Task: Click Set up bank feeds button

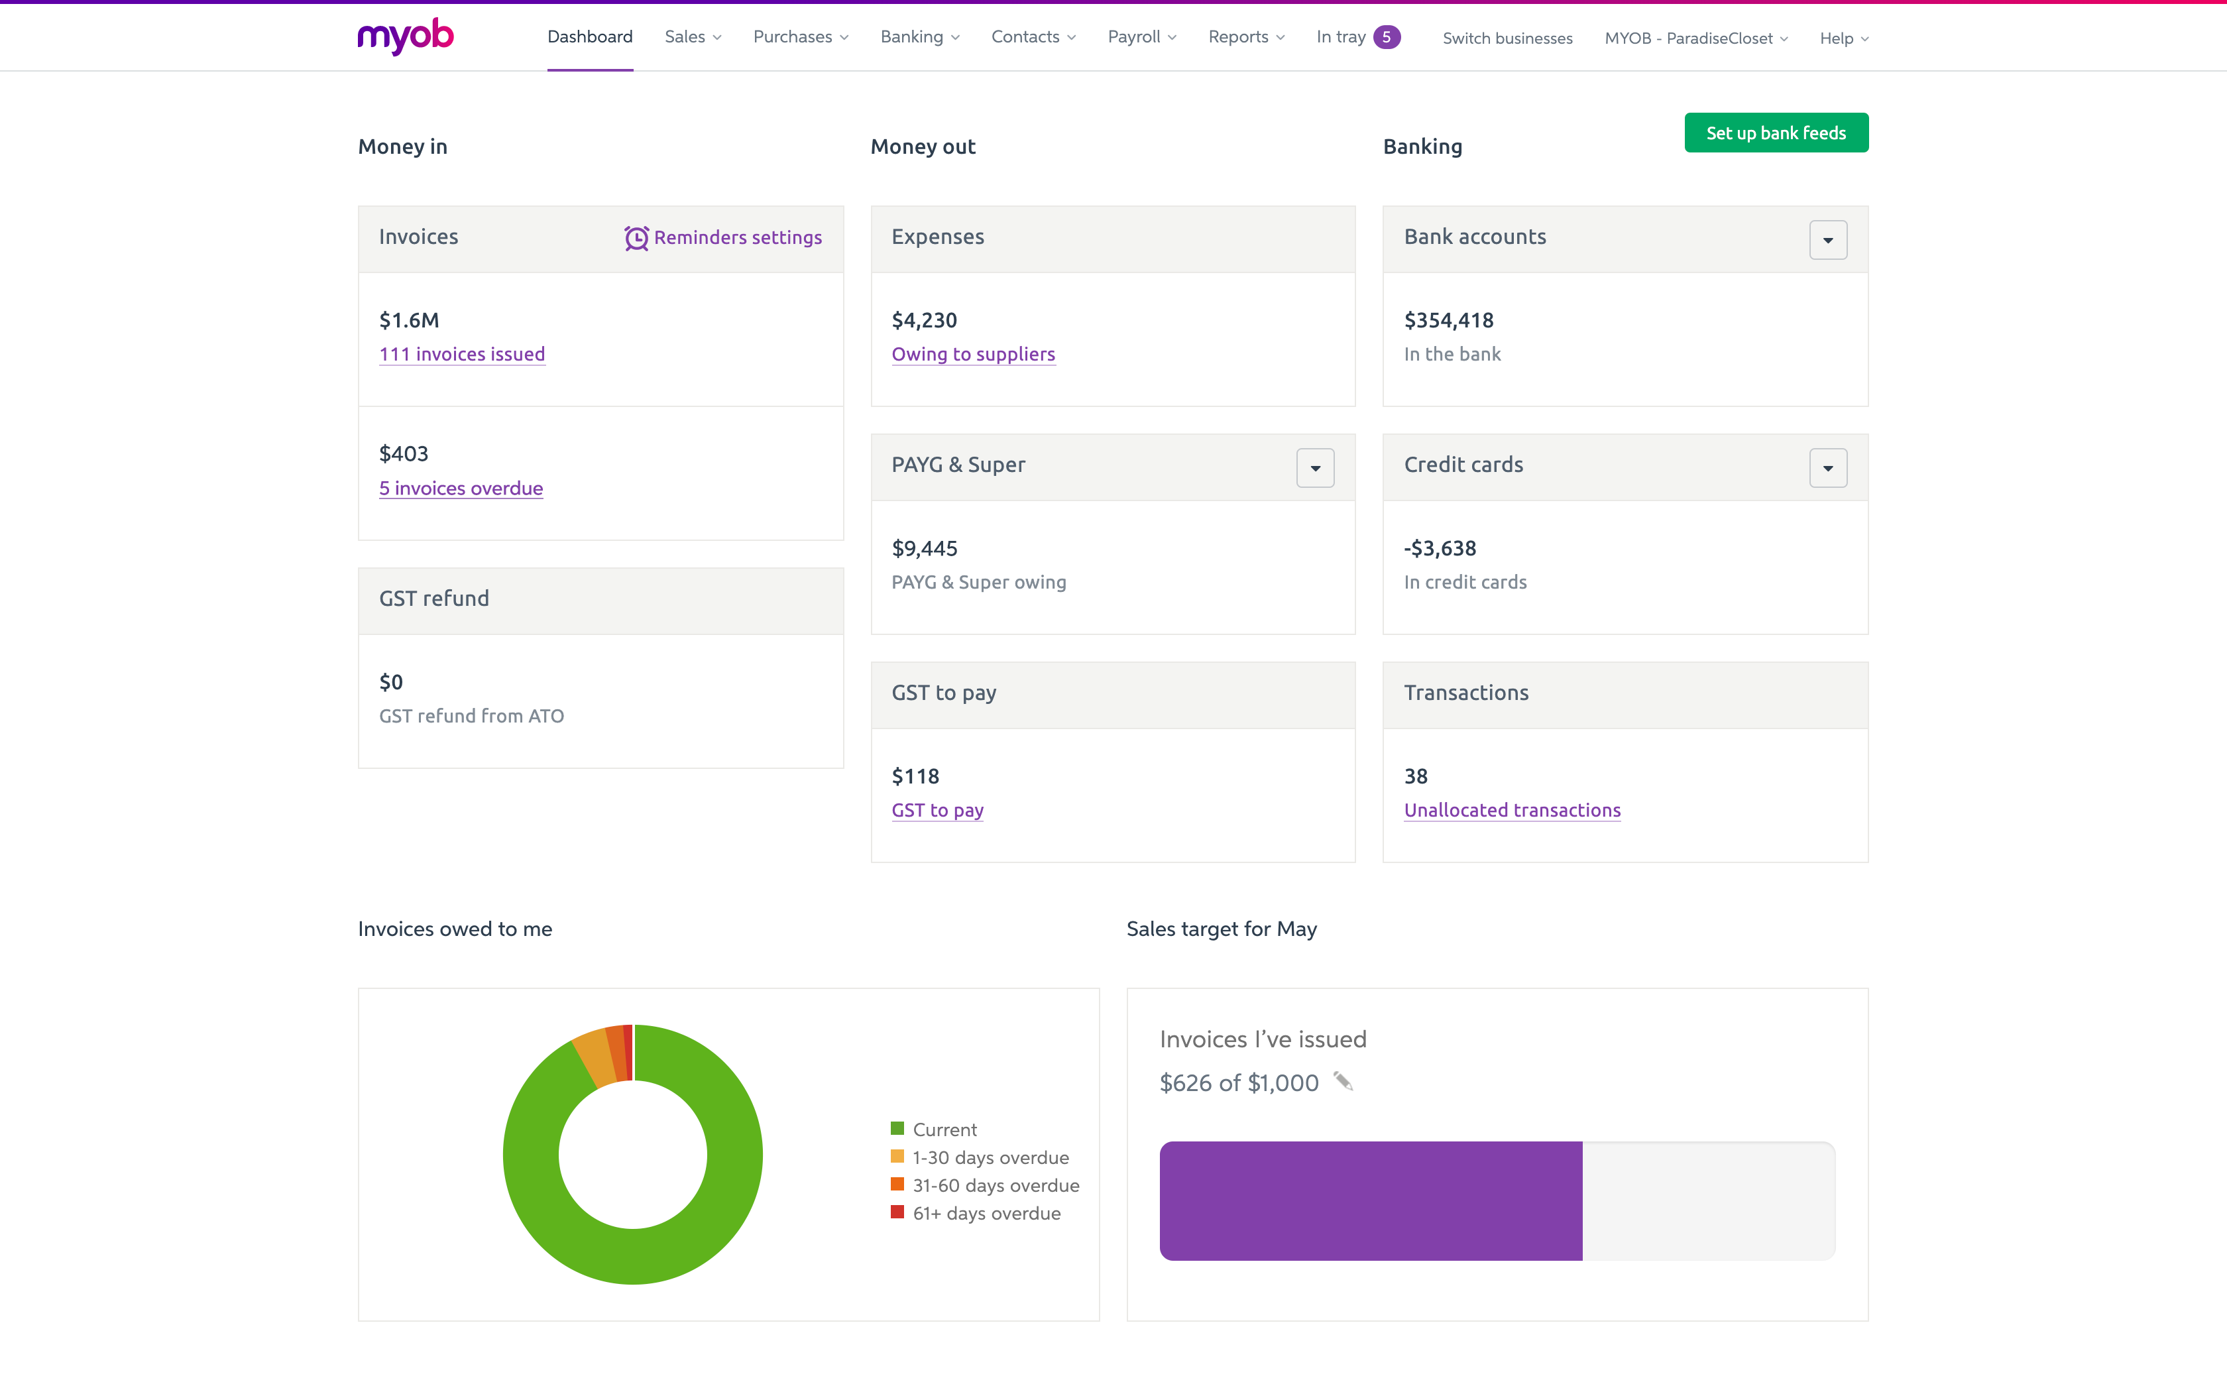Action: tap(1775, 133)
